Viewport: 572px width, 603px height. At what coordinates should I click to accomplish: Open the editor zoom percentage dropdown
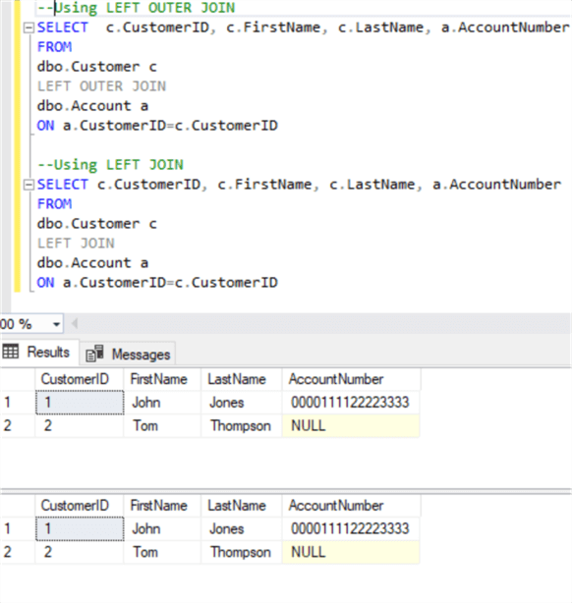[56, 324]
